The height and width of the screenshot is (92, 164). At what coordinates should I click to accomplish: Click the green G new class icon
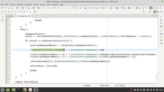(104, 8)
